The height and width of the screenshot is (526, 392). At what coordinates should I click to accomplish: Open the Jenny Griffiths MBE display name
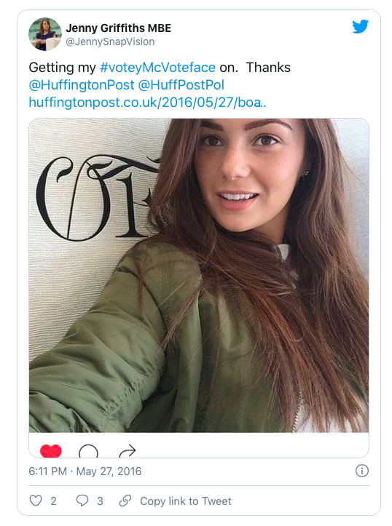coord(118,28)
